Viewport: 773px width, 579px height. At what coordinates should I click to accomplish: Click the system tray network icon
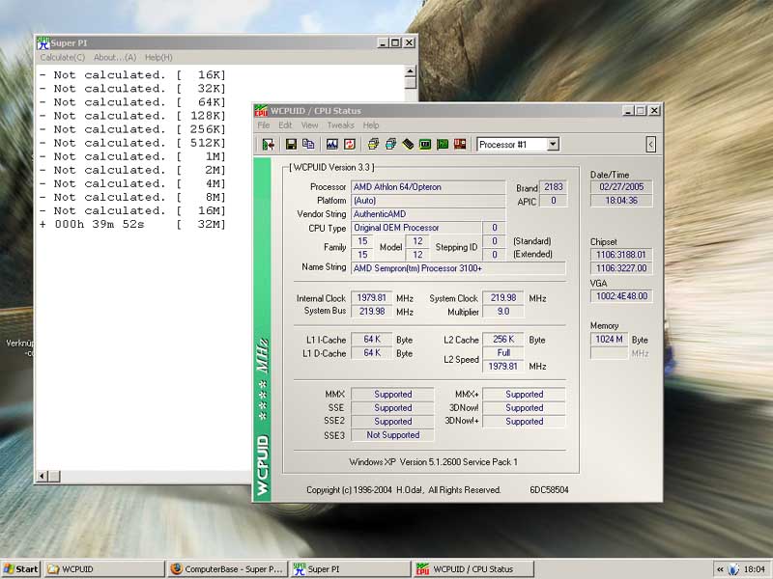click(733, 569)
